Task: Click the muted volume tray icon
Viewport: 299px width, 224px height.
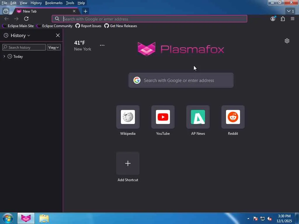Action: tap(270, 219)
